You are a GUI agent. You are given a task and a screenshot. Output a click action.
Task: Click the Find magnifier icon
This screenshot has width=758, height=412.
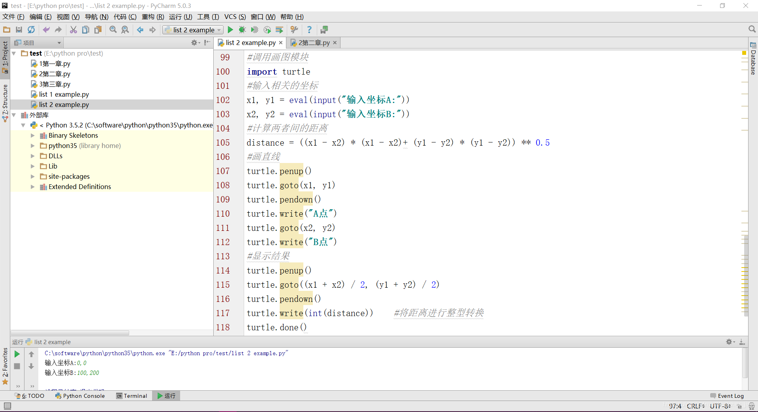[113, 30]
